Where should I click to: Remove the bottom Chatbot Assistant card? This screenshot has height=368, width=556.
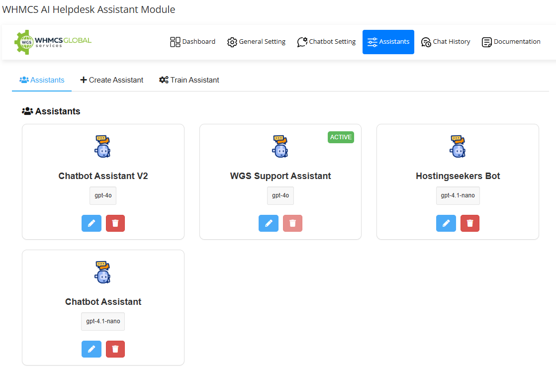coord(115,349)
